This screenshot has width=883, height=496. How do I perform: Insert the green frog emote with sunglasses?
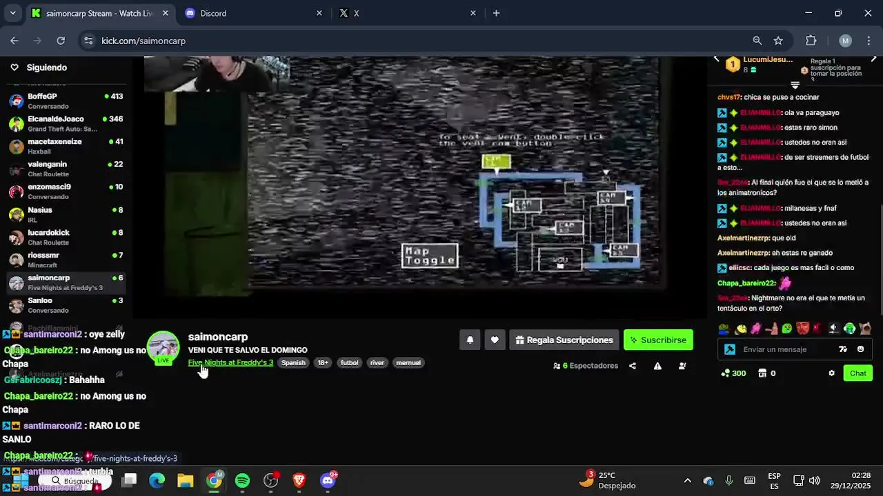(x=724, y=329)
